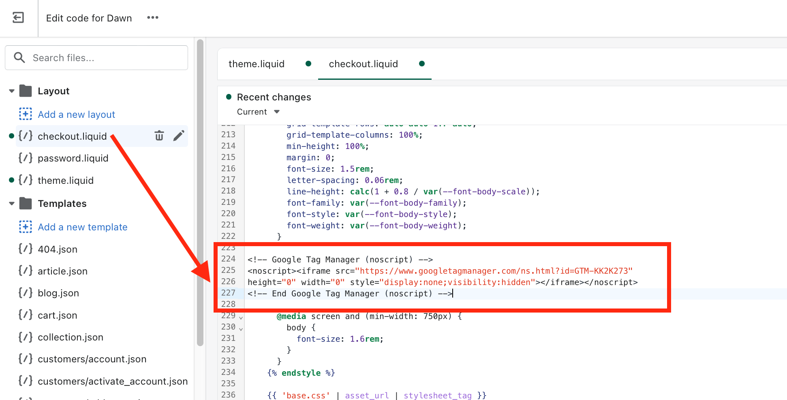Open checkout.liquid in the file tree

72,136
